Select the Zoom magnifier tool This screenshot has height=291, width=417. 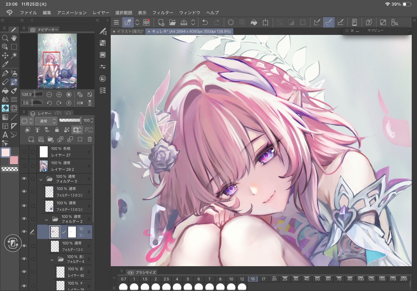[x=5, y=38]
